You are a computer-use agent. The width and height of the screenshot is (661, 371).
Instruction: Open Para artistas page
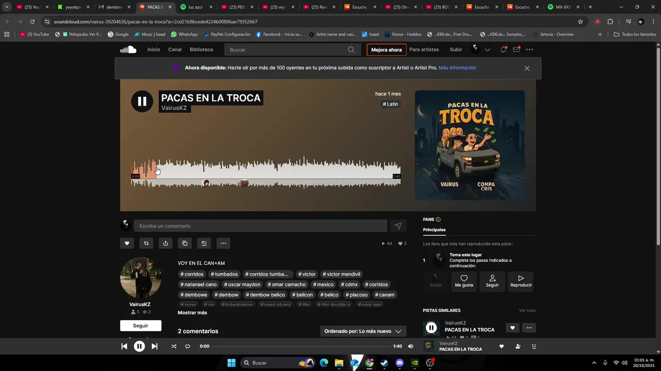(x=424, y=49)
